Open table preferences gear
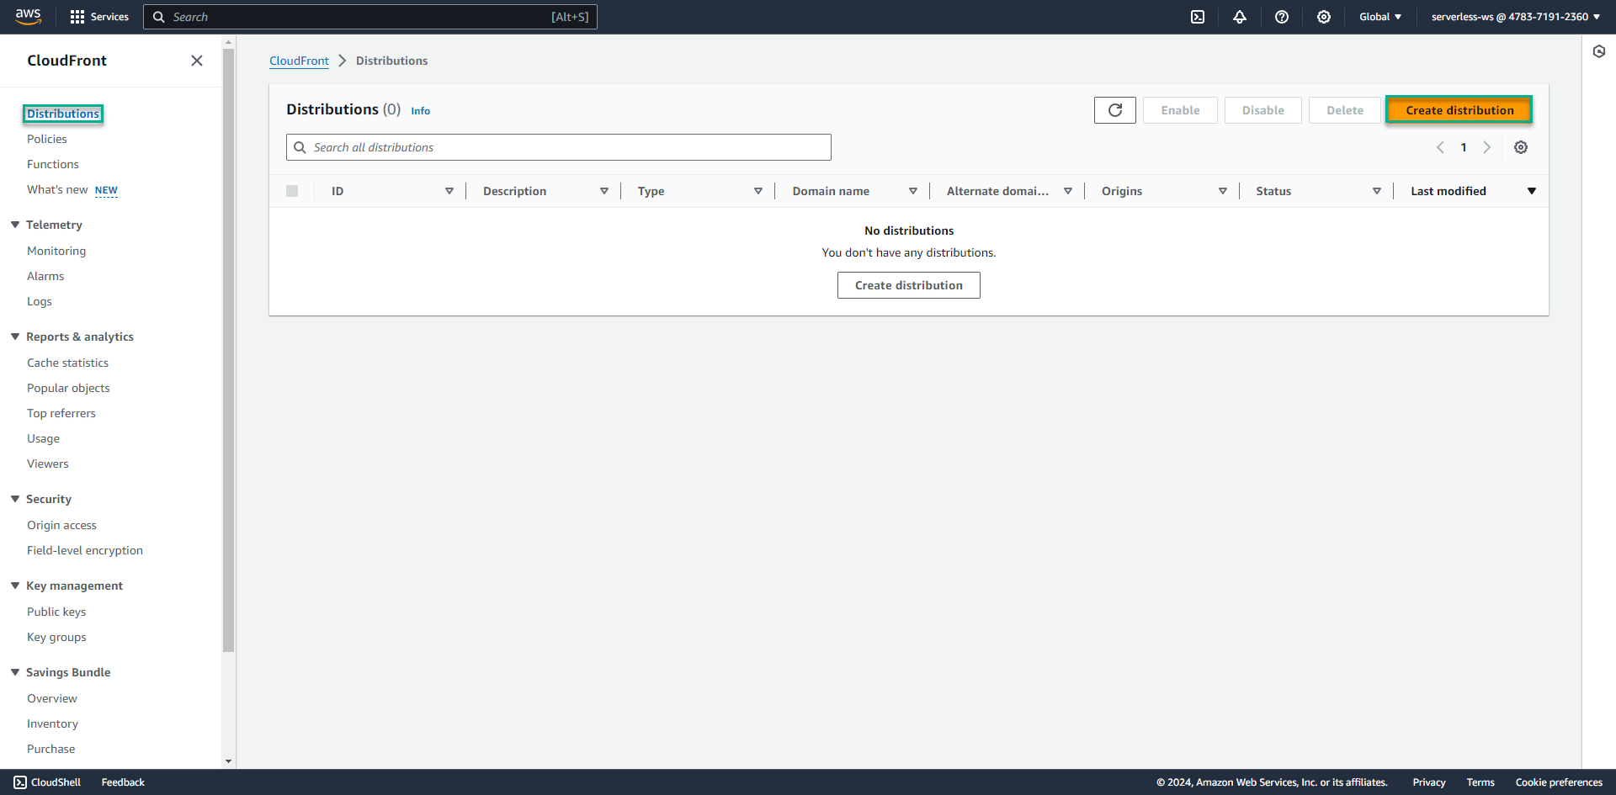 1521,147
